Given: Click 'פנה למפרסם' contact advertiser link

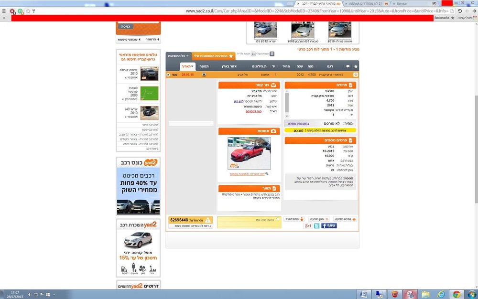Looking at the screenshot, I should pyautogui.click(x=254, y=111).
